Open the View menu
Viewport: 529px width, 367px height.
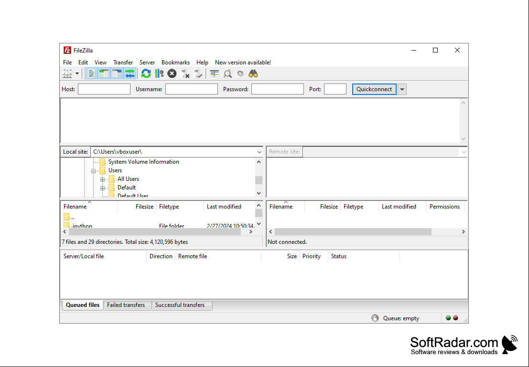coord(100,63)
